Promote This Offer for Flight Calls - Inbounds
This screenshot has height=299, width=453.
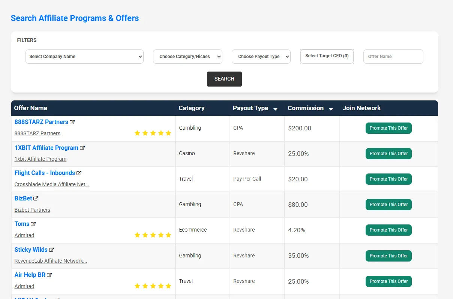point(388,179)
